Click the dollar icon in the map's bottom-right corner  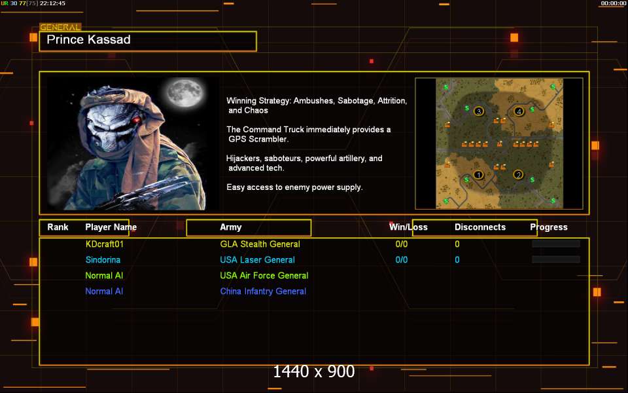click(553, 200)
